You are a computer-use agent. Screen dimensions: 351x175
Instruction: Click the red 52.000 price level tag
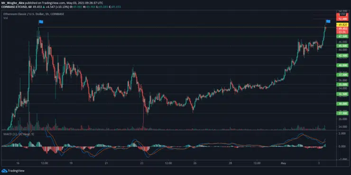342,19
